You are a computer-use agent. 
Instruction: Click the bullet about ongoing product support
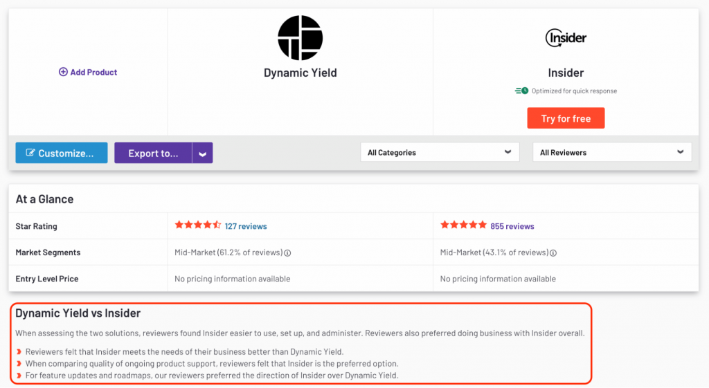click(212, 364)
